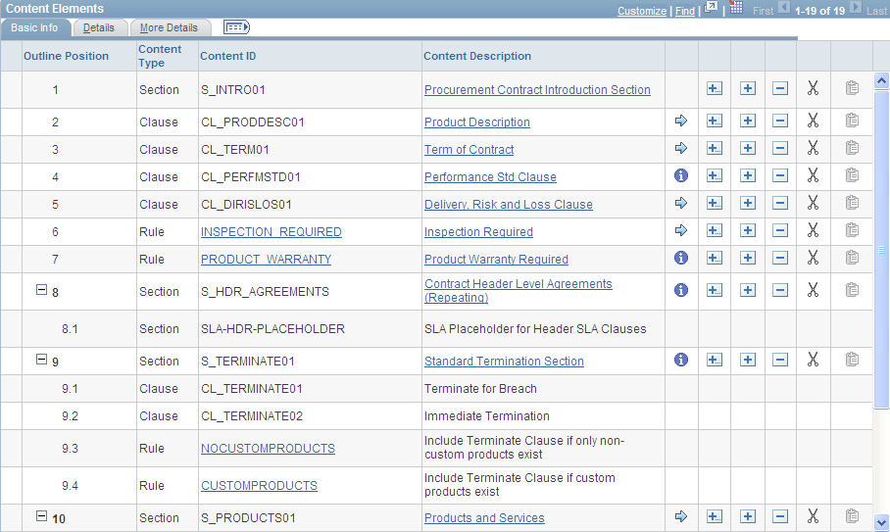Cut the S_INTRO01 row with scissors icon
The image size is (890, 532).
(813, 88)
